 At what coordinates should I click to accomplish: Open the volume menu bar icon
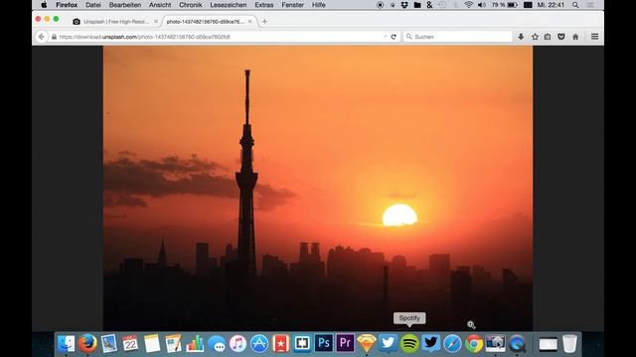(x=481, y=5)
